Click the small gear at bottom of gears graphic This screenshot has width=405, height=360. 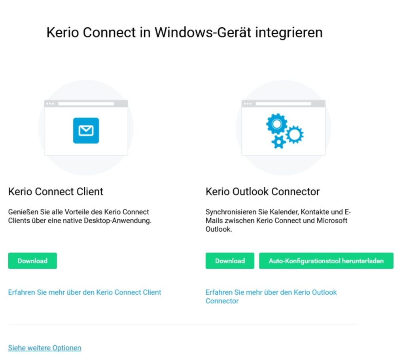point(278,143)
